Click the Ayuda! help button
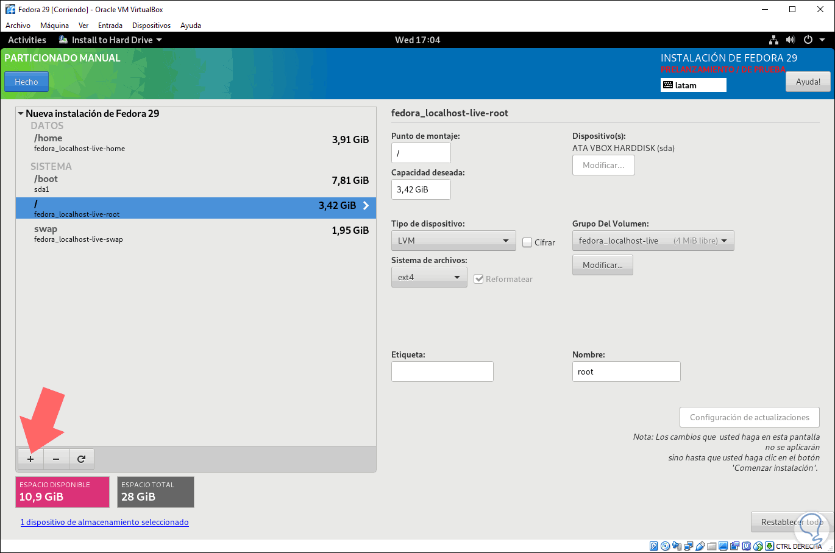Image resolution: width=835 pixels, height=553 pixels. [x=808, y=82]
